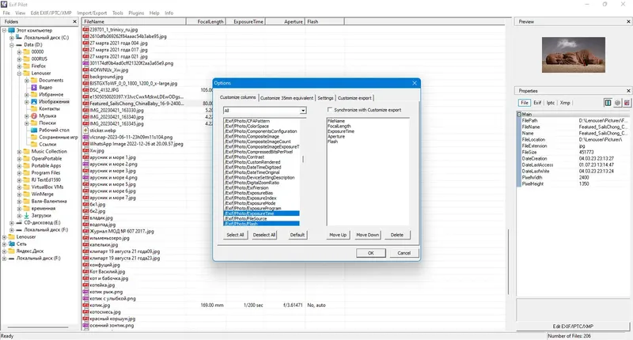Screen dimensions: 633x340
Task: Click the Загрузки download folder icon
Action: point(27,216)
